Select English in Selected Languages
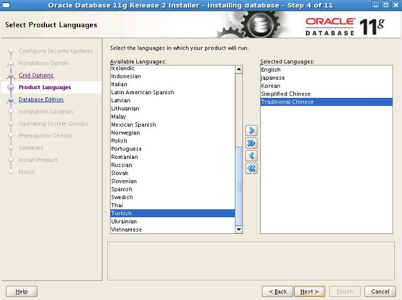 pos(327,70)
